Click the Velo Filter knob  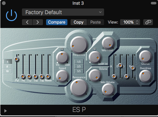point(108,43)
